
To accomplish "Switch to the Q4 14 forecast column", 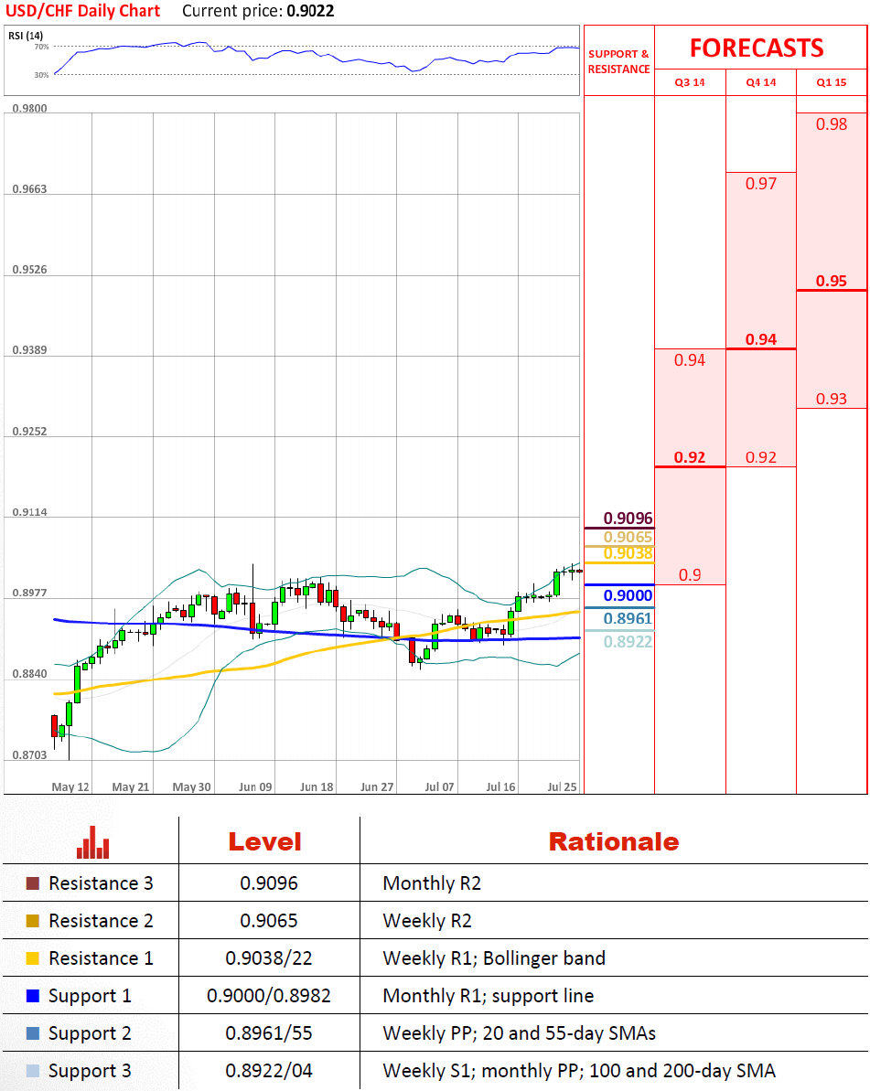I will click(x=760, y=82).
